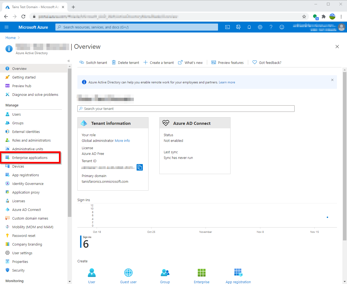Open Cloud Shell from the top bar
Image resolution: width=347 pixels, height=284 pixels.
point(228,27)
